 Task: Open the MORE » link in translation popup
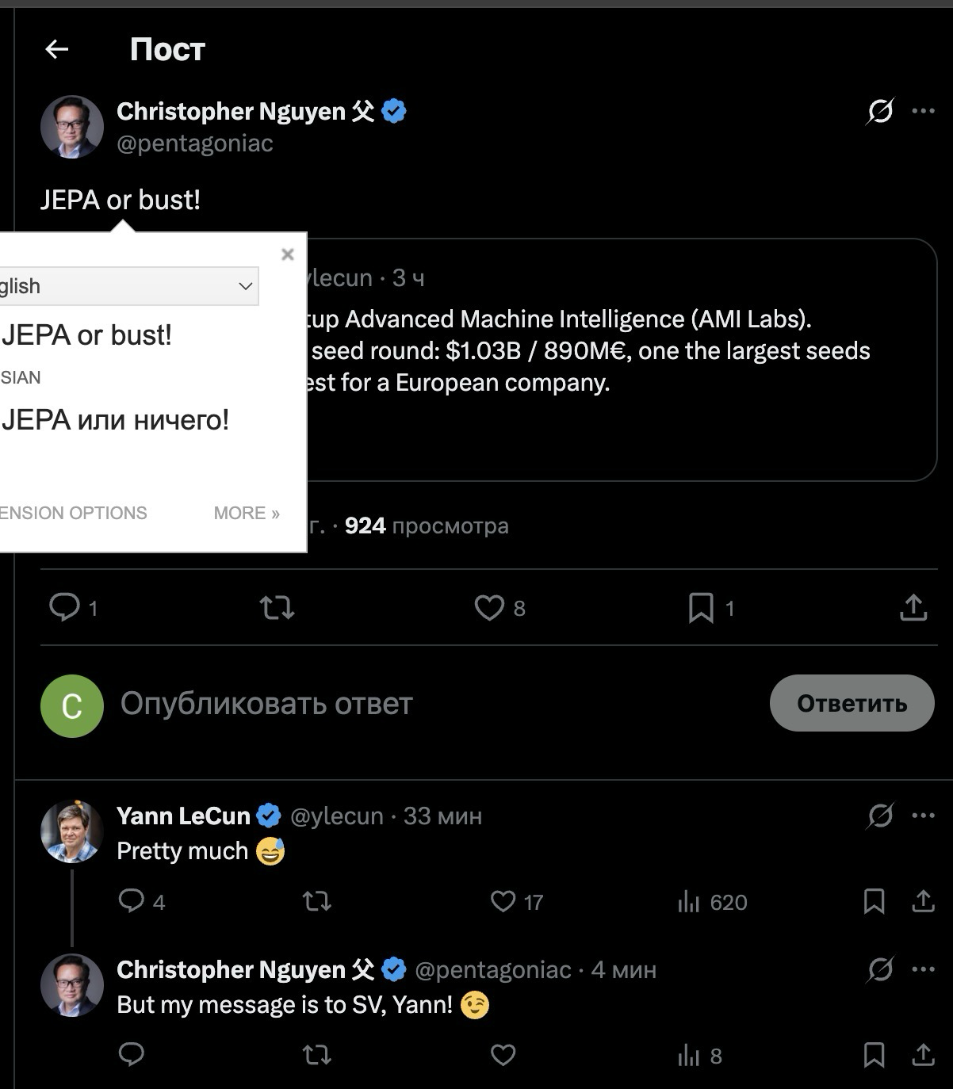(247, 513)
